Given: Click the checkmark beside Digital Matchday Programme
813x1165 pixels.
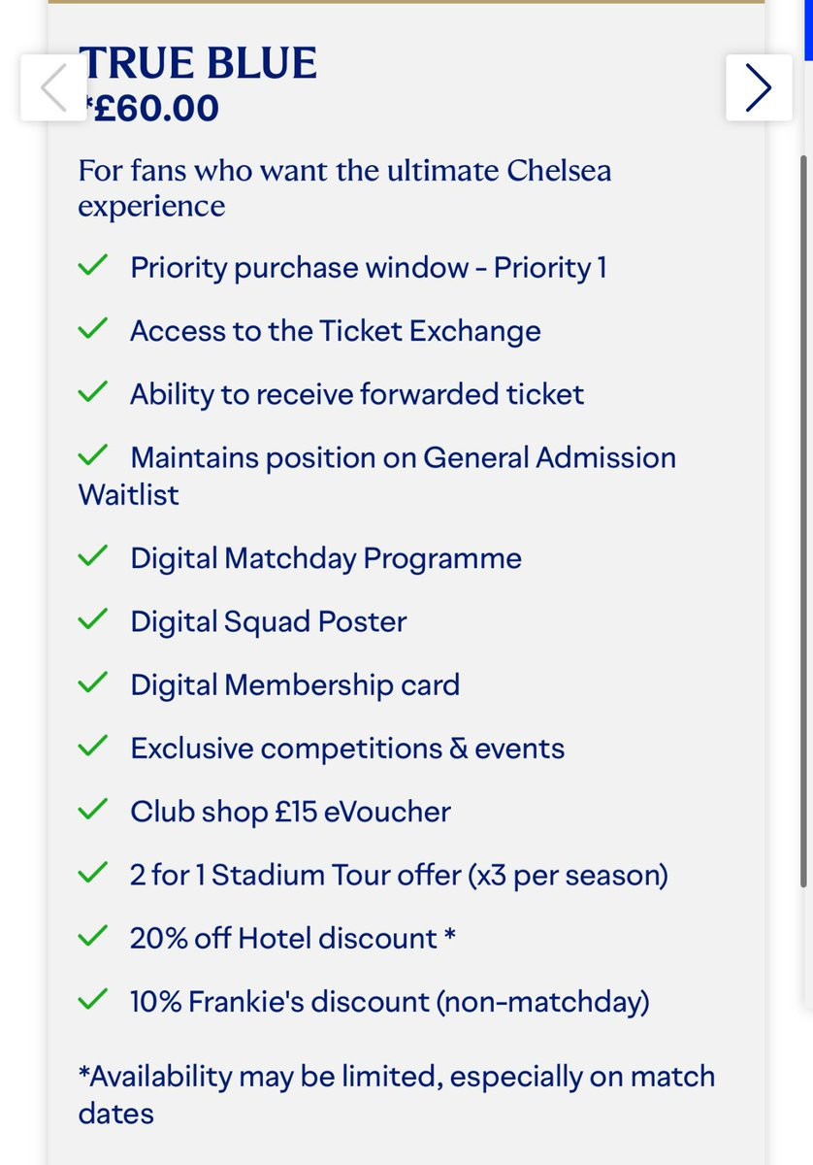Looking at the screenshot, I should pyautogui.click(x=92, y=558).
